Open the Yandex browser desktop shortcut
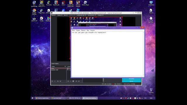This screenshot has width=187, height=105. click(x=41, y=19)
